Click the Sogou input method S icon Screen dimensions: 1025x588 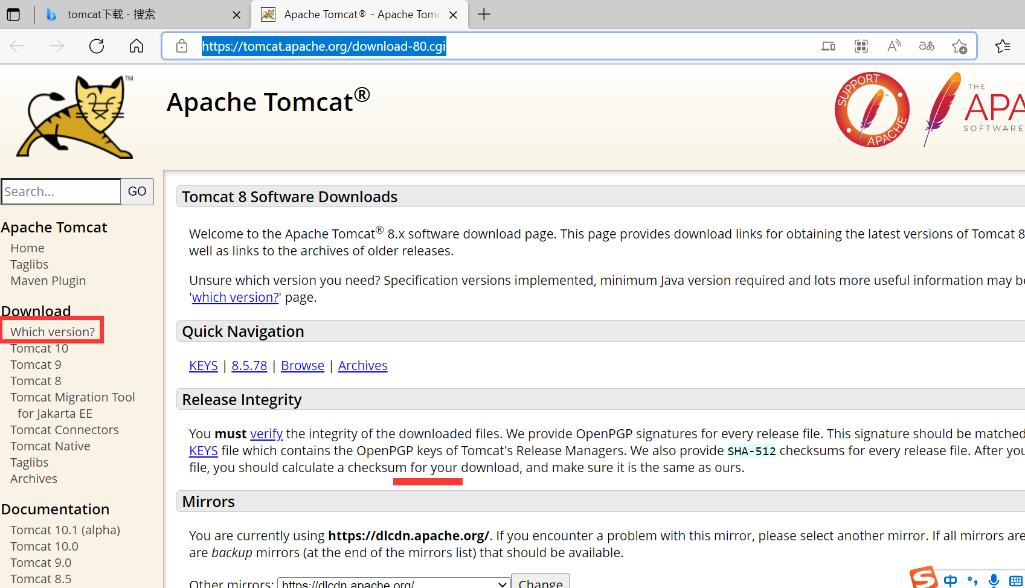924,578
